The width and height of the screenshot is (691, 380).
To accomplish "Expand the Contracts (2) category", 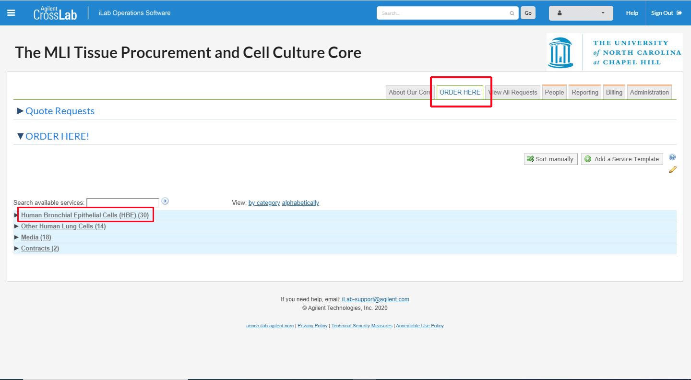I will tap(40, 249).
